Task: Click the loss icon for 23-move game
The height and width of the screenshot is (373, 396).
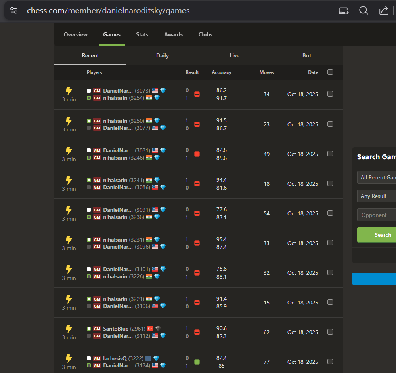Action: (197, 124)
